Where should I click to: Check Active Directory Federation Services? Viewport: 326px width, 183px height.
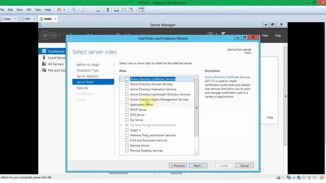point(127,89)
